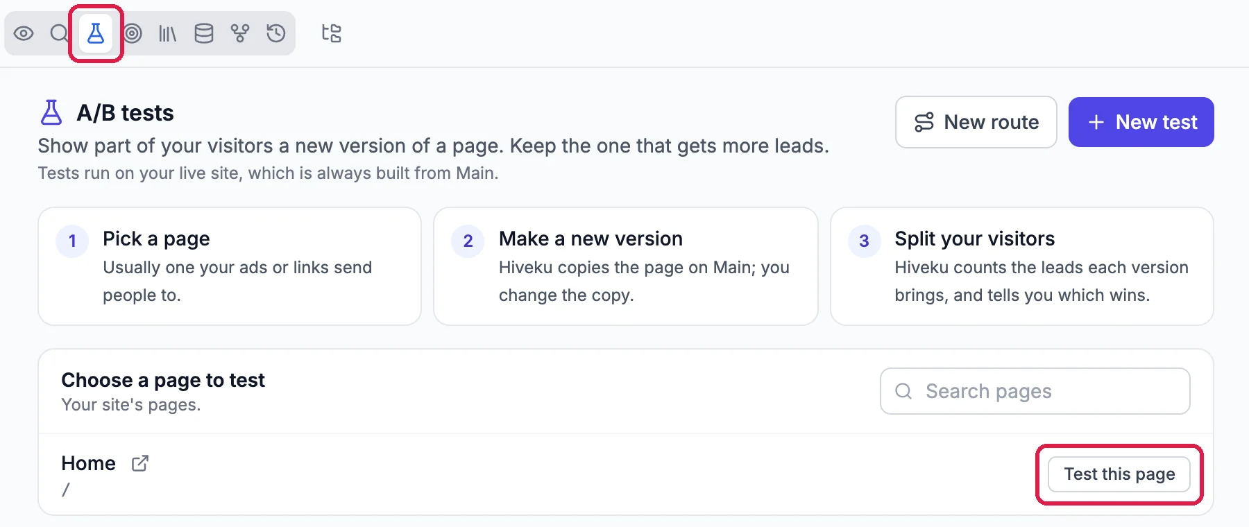Click the Home page name

coord(88,463)
